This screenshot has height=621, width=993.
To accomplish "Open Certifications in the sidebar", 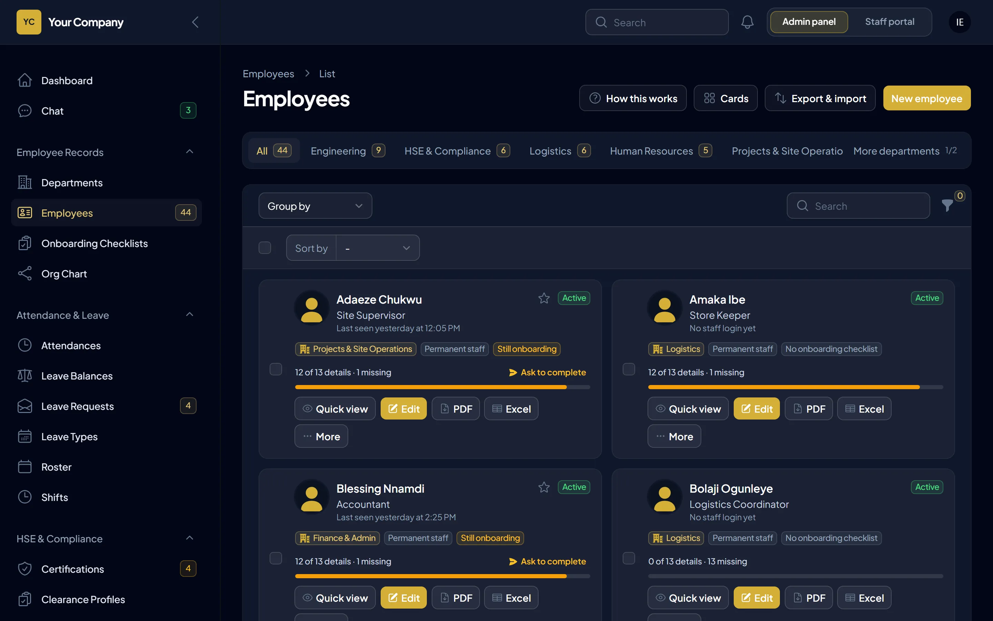I will [107, 569].
